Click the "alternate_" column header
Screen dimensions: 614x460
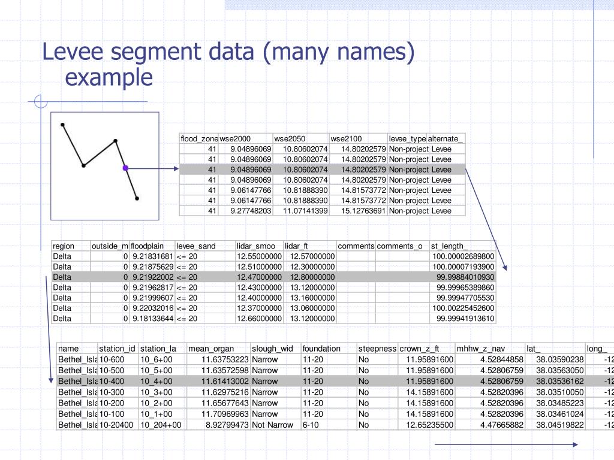[x=446, y=138]
